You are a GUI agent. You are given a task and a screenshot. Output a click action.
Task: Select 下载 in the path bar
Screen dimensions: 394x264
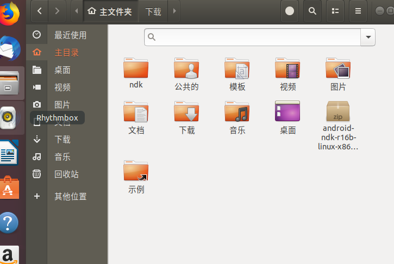(153, 11)
